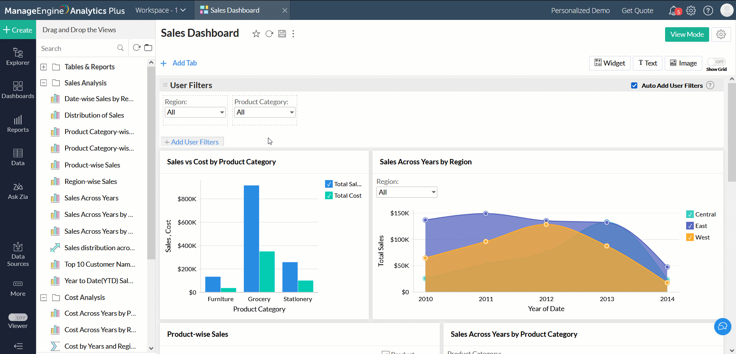Toggle the Show Grid switch
Screen dimensions: 736x354
[x=716, y=62]
